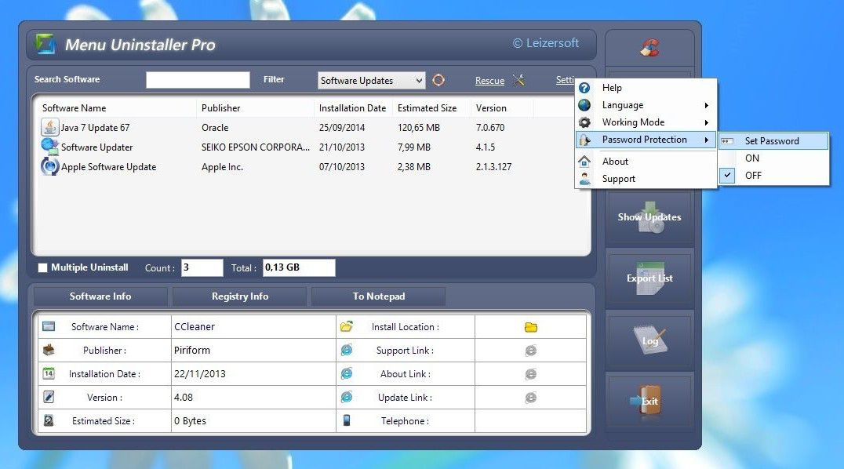Click the Search Software input field
The image size is (844, 469).
(x=198, y=80)
